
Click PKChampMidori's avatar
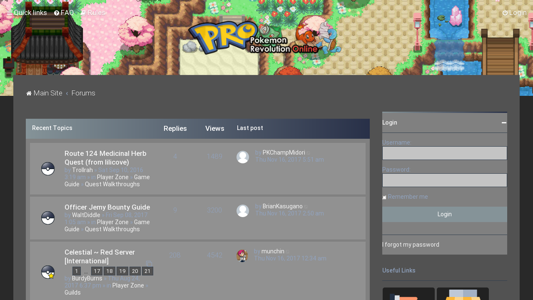coord(243,157)
